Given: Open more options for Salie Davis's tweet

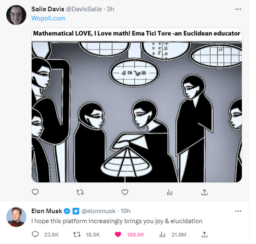Looking at the screenshot, I should pos(238,9).
